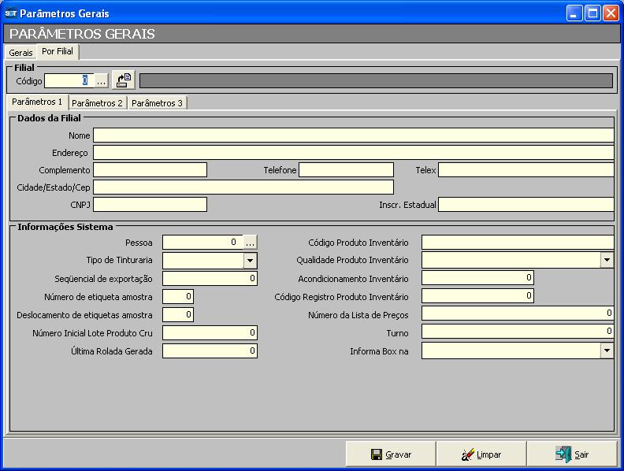Switch to the Parâmetros 2 tab

tap(98, 103)
